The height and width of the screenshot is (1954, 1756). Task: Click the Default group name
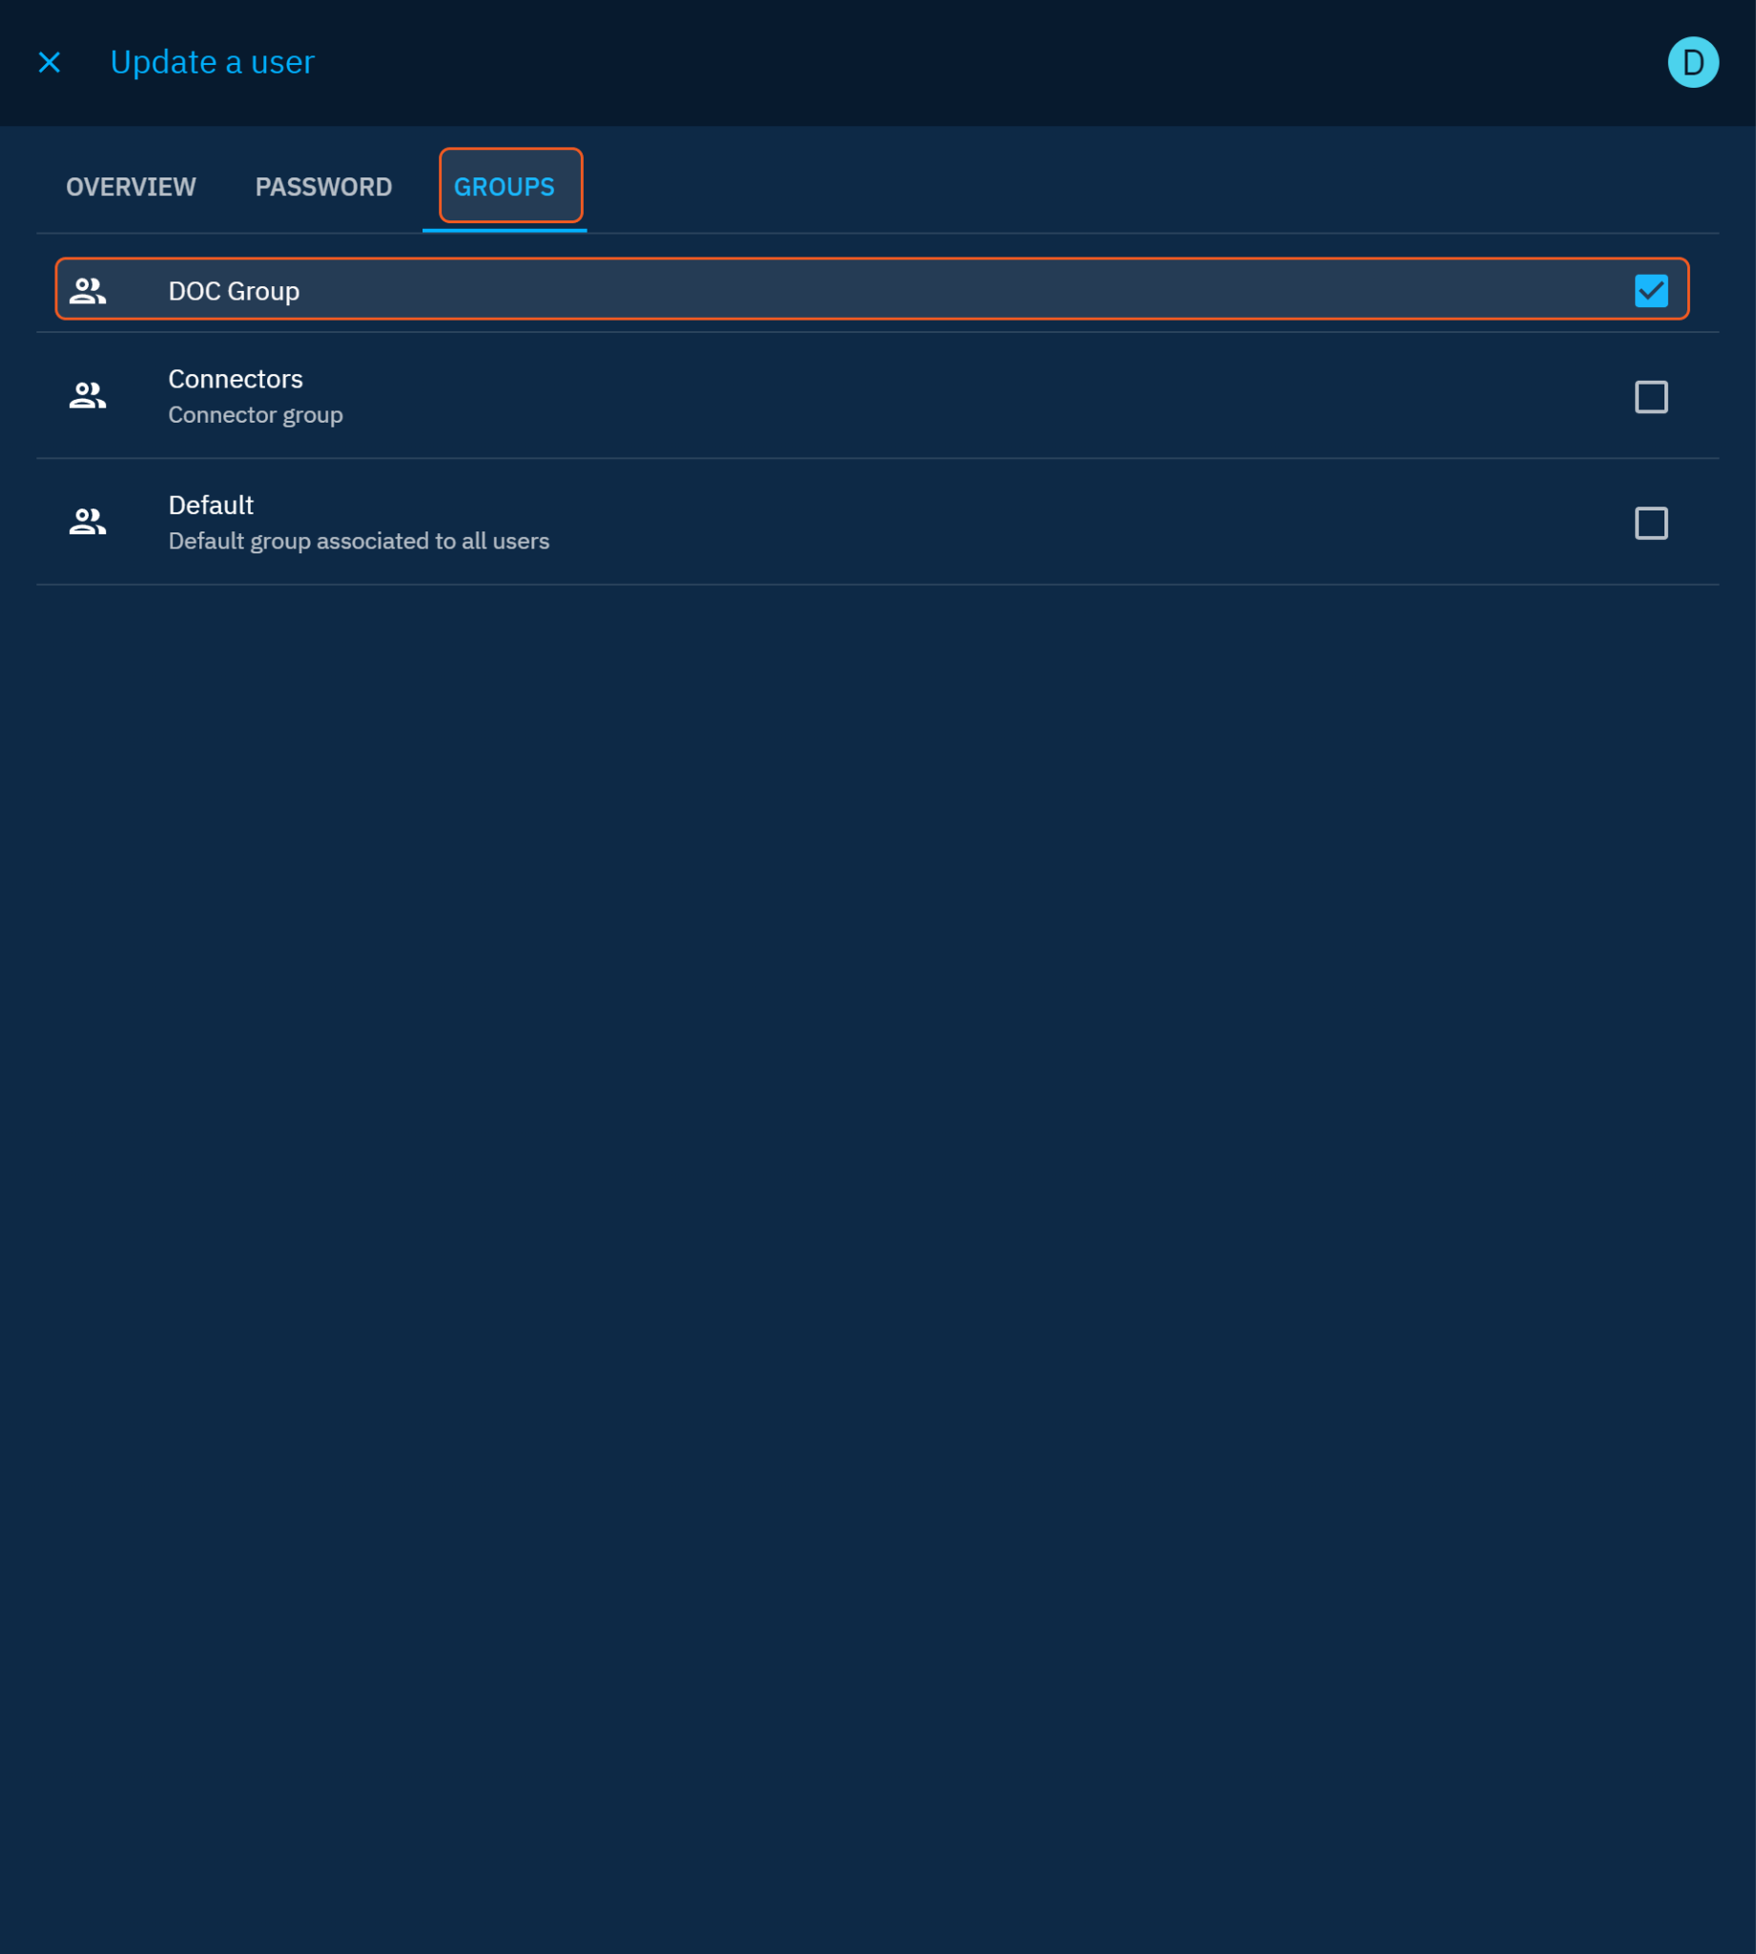click(211, 506)
